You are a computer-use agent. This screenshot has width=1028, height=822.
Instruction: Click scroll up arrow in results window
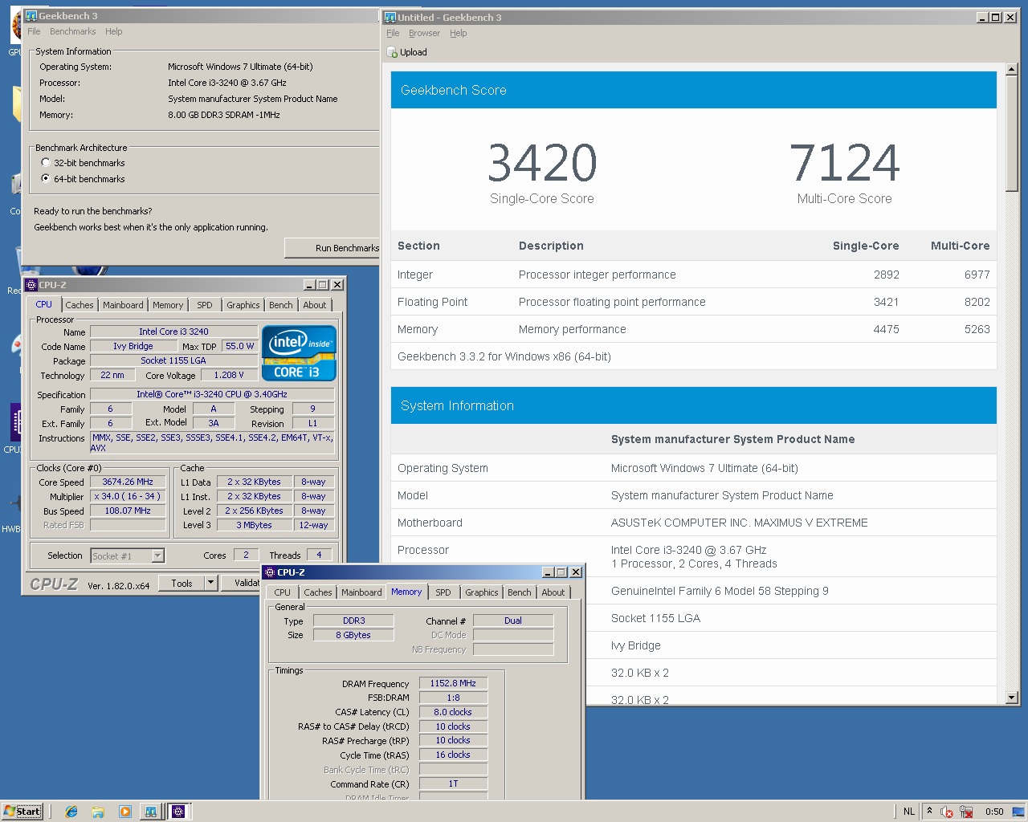pyautogui.click(x=1012, y=71)
